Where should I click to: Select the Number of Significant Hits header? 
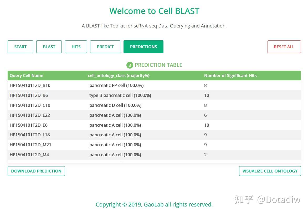point(230,76)
